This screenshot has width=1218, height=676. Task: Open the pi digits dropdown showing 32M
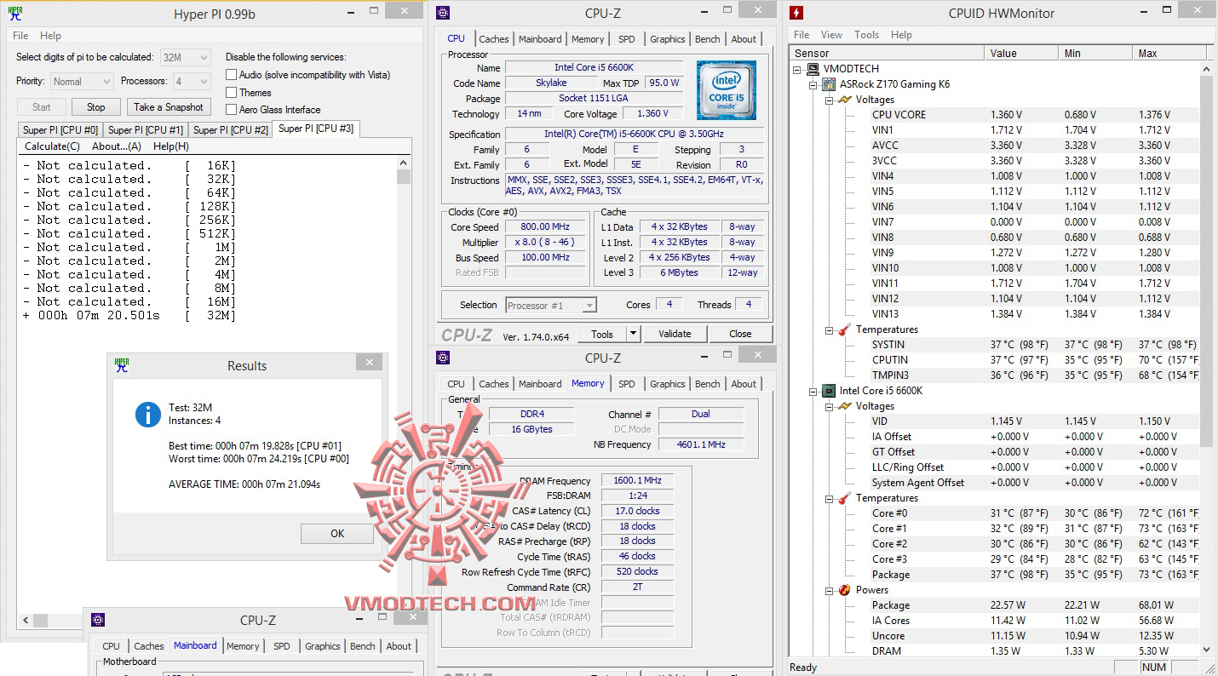click(185, 58)
